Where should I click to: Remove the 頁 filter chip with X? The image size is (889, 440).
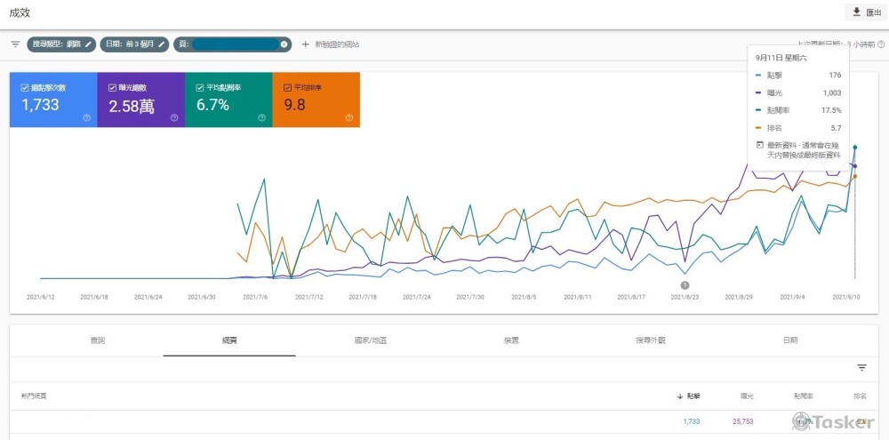[x=284, y=44]
